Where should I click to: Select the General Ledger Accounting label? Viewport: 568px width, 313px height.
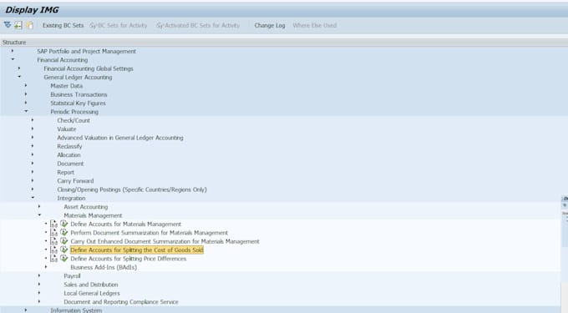tap(78, 78)
